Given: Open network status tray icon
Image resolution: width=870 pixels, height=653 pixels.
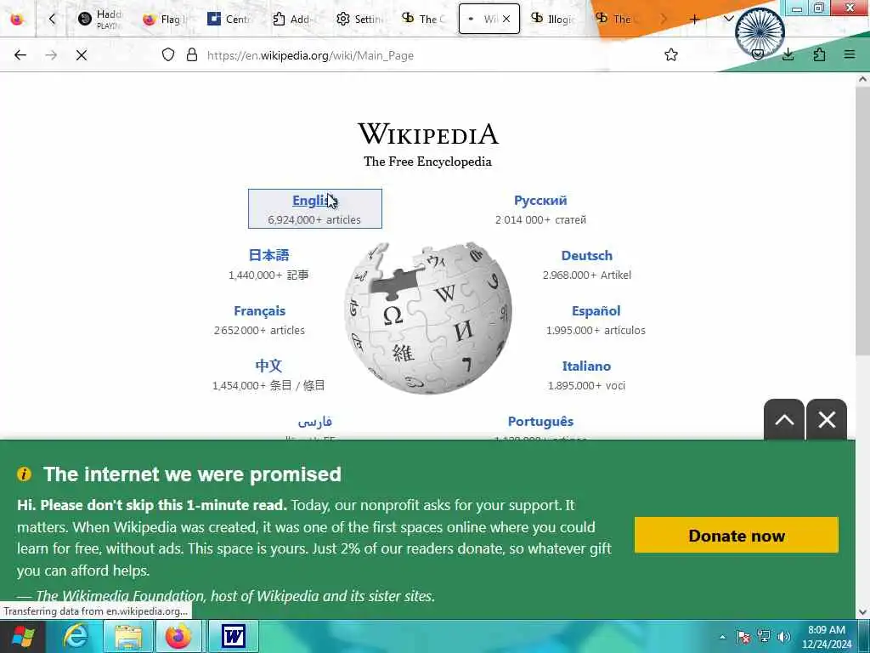Looking at the screenshot, I should [x=764, y=637].
